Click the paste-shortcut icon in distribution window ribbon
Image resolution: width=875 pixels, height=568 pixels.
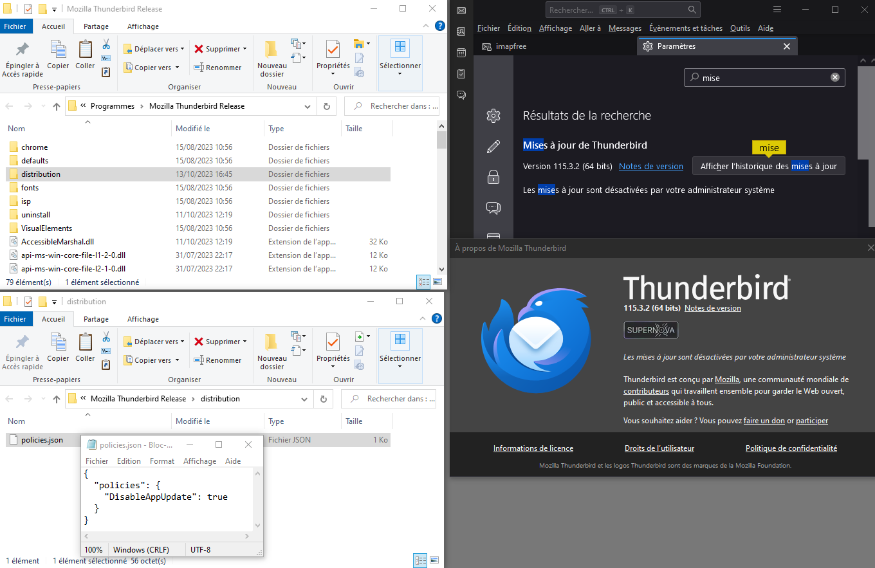(106, 365)
